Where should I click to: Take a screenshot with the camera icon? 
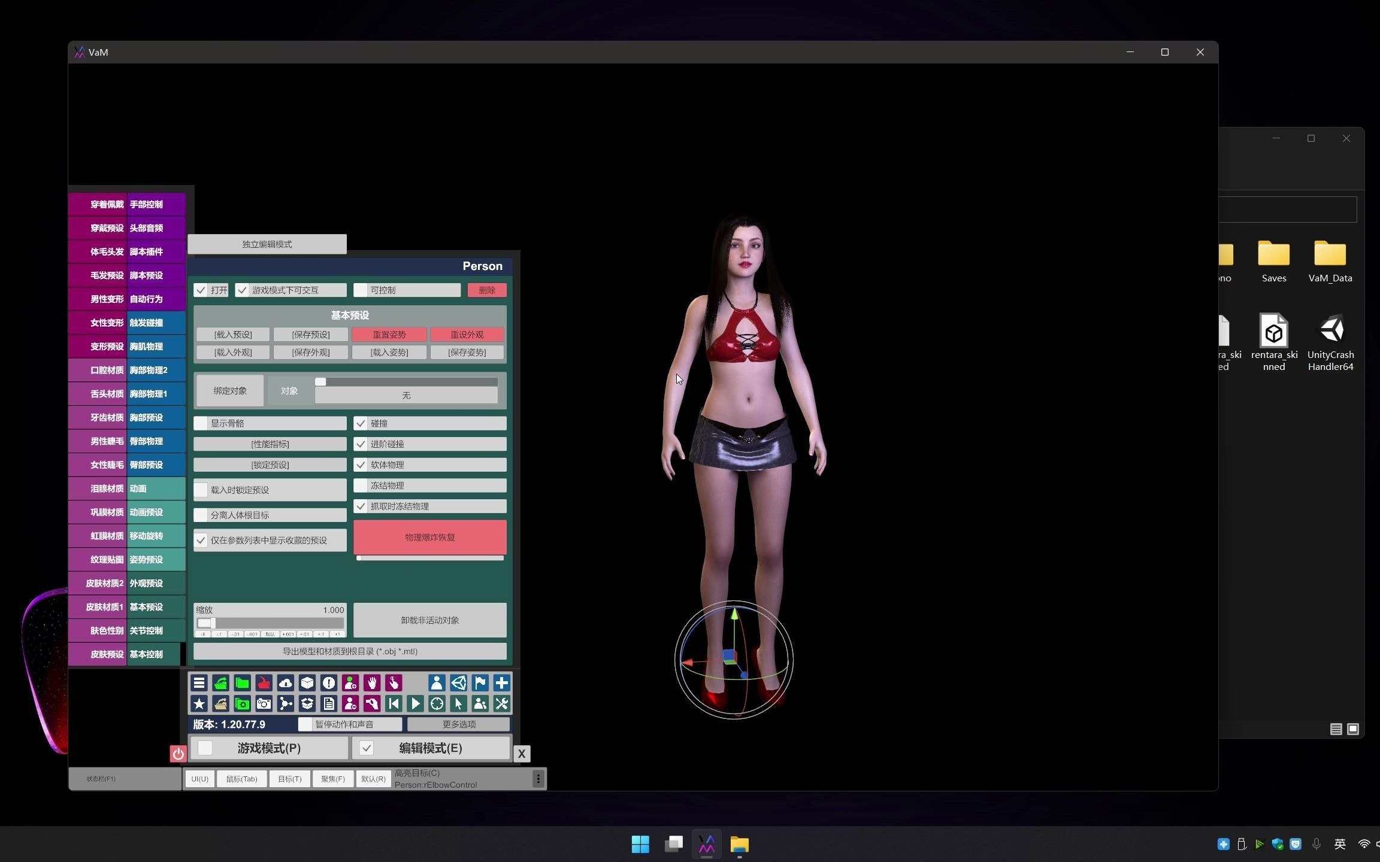tap(264, 704)
